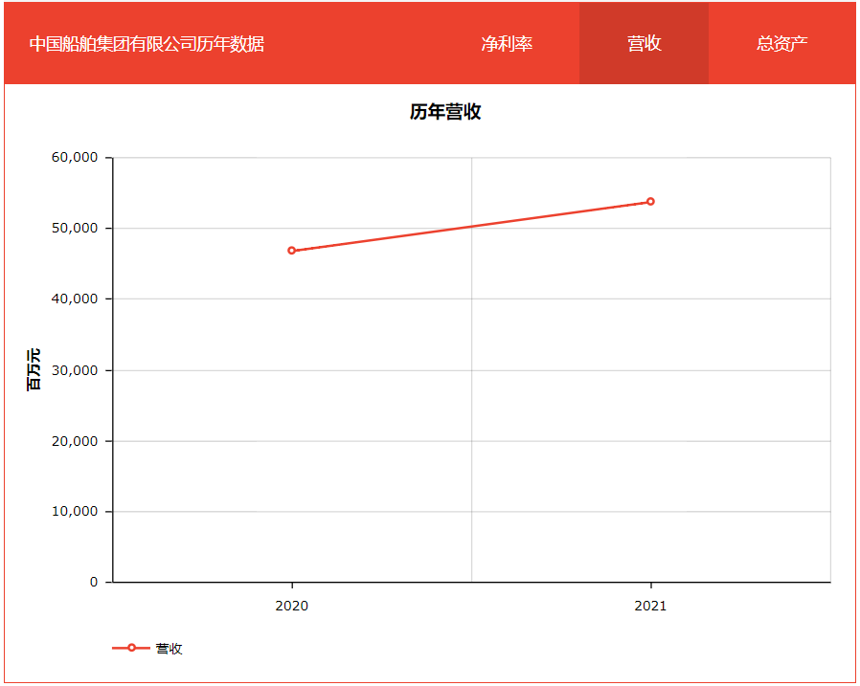
Task: Select the 营收 tab
Action: point(644,43)
